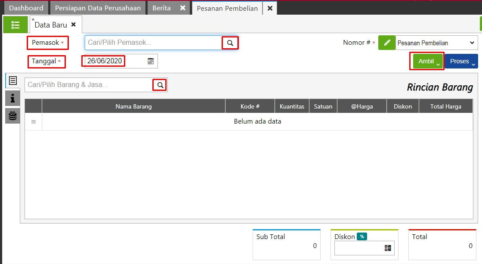Close the Berita tab

coord(182,8)
